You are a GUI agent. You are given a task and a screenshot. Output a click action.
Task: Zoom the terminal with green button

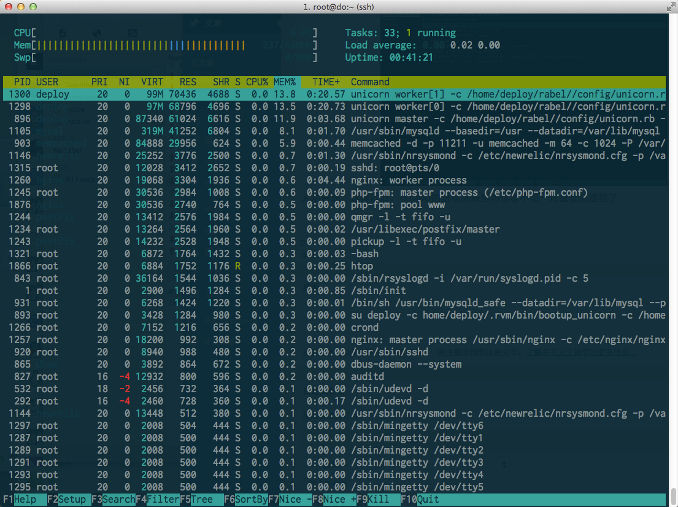tap(33, 7)
